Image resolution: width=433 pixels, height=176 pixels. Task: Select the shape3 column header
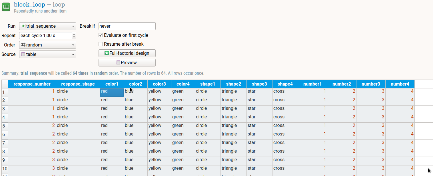point(259,84)
